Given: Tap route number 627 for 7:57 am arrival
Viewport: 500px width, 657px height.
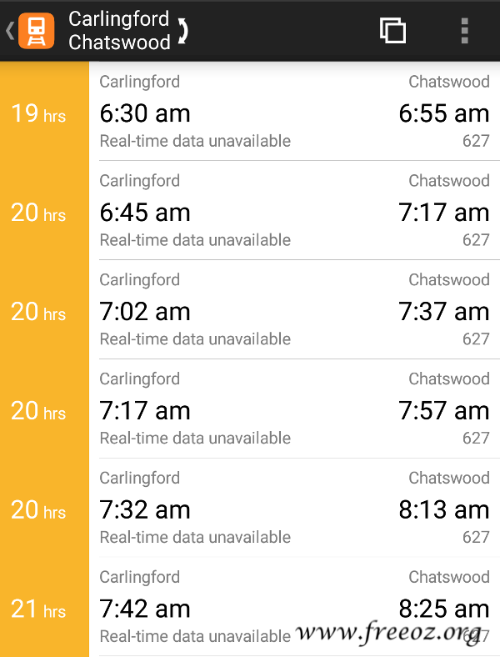Looking at the screenshot, I should tap(476, 439).
